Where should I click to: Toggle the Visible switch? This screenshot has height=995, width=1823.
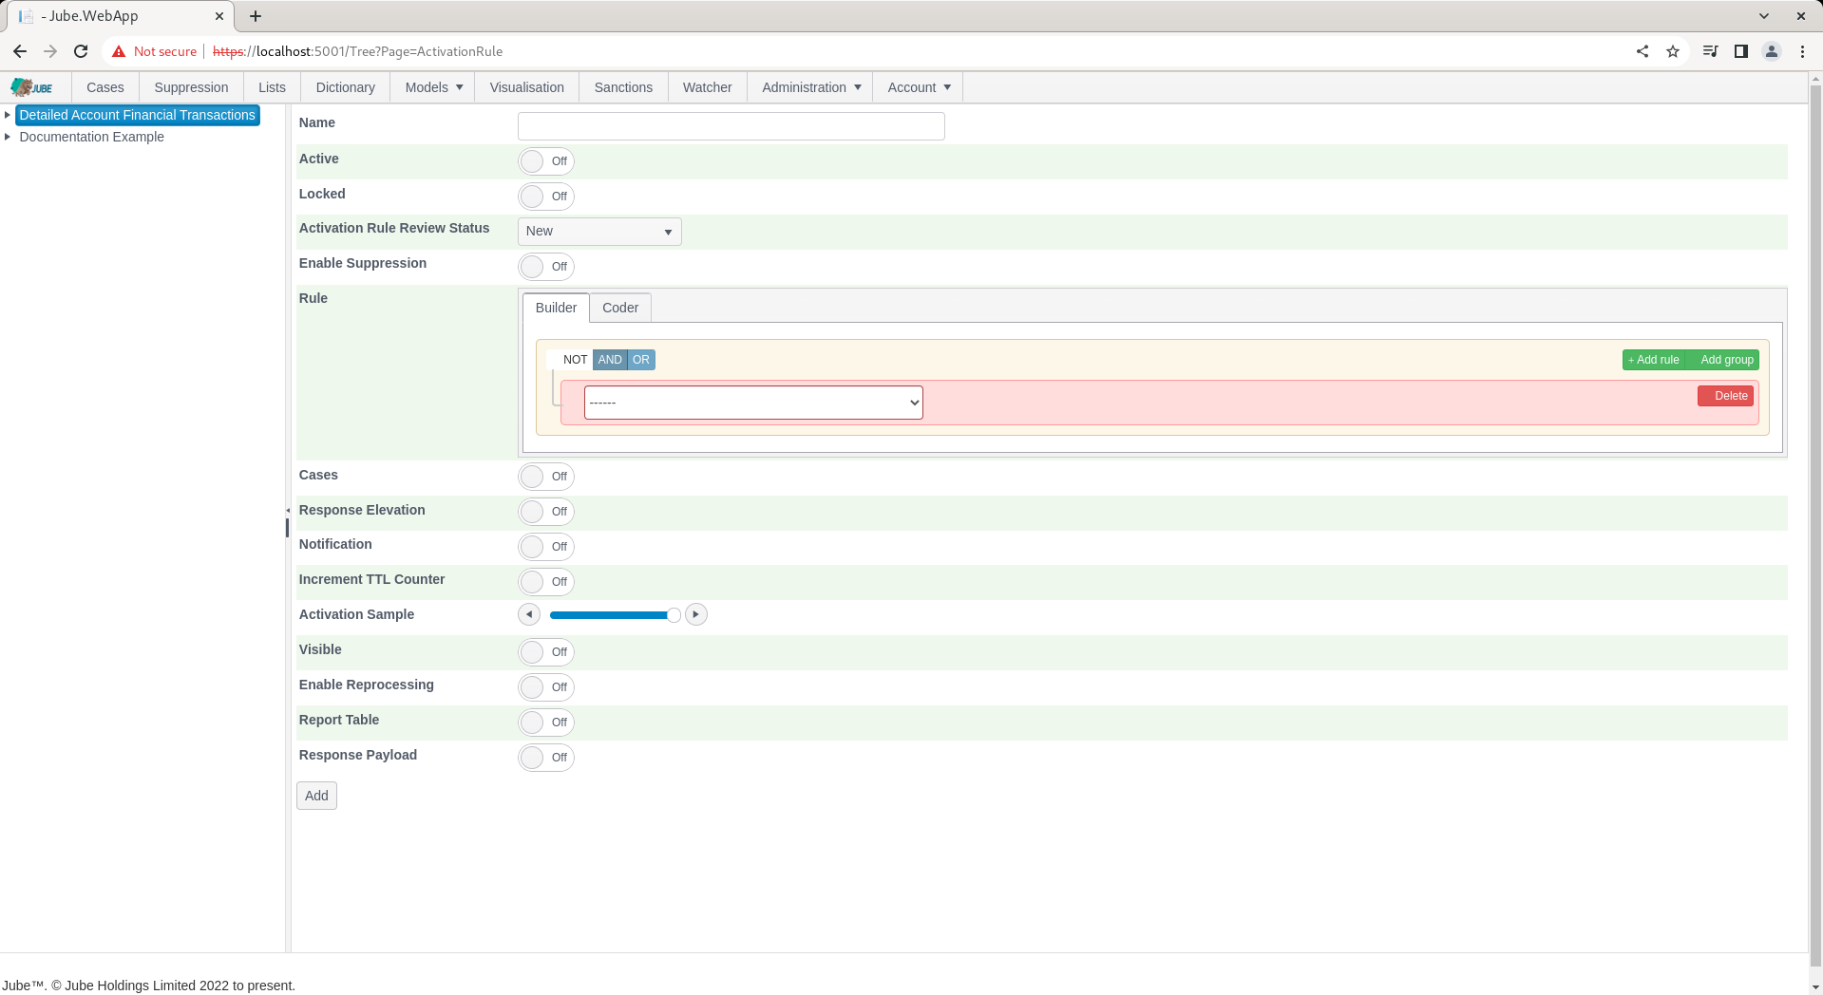click(546, 652)
